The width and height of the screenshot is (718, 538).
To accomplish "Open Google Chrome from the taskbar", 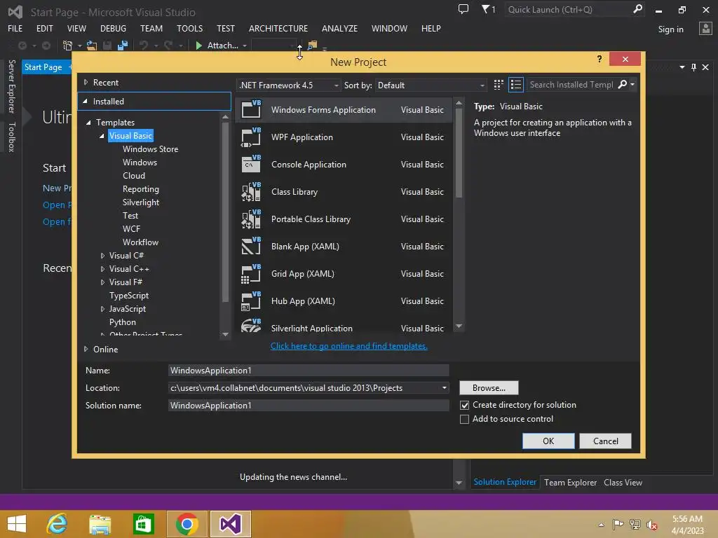I will 187,524.
